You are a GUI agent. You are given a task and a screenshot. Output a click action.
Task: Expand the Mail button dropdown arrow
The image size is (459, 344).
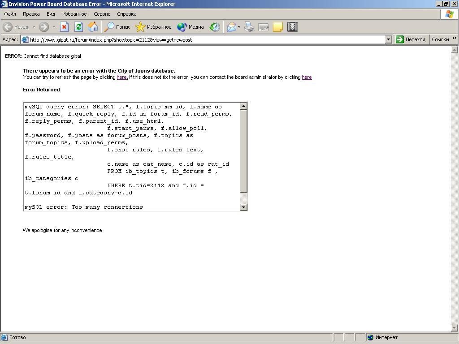pos(239,27)
